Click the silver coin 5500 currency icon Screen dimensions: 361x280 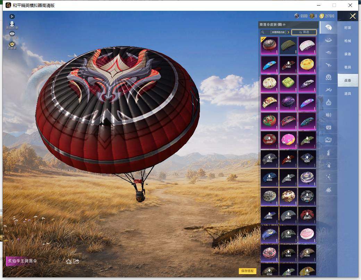point(297,16)
